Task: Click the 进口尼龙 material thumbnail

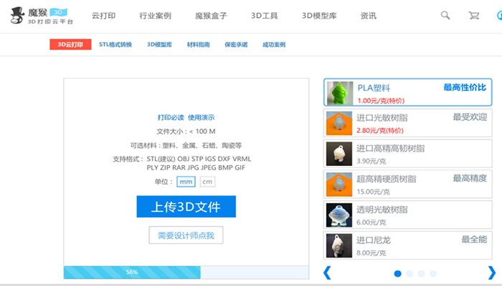Action: point(338,245)
